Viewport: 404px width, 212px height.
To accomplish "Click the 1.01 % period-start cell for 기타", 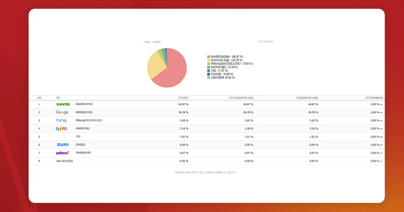I will tap(249, 137).
